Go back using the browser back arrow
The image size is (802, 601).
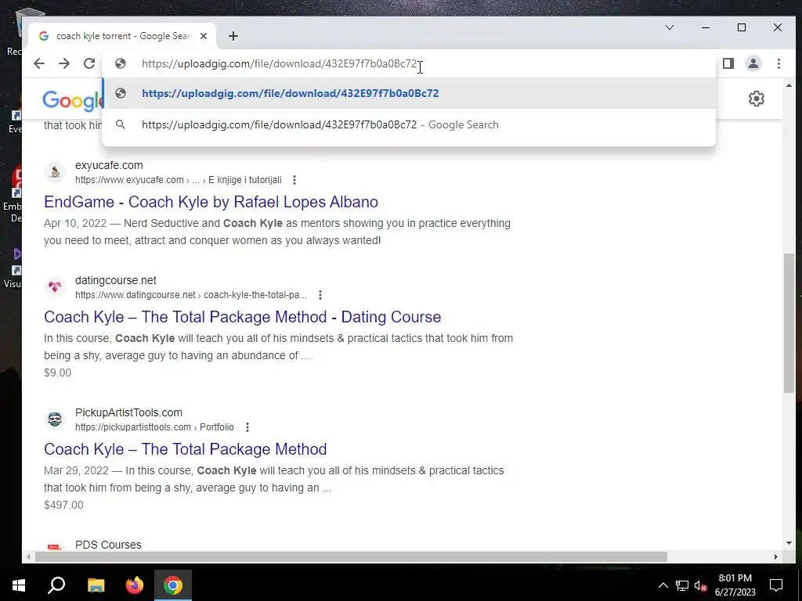coord(39,63)
